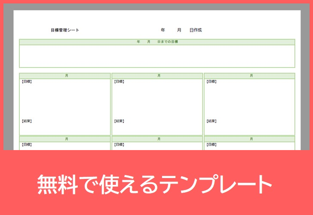The width and height of the screenshot is (313, 215).
Task: Click 【目標】 in the top-middle month box
Action: (x=119, y=81)
